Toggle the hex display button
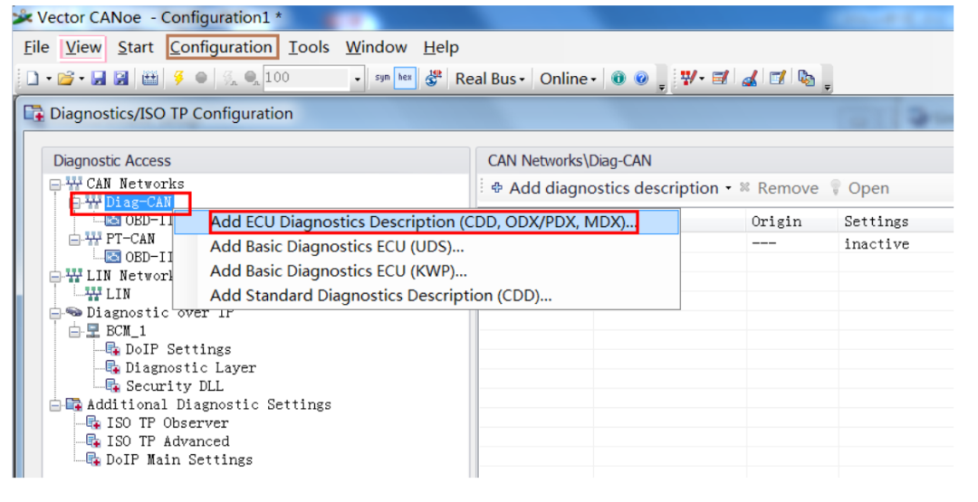Screen dimensions: 978x502 406,78
